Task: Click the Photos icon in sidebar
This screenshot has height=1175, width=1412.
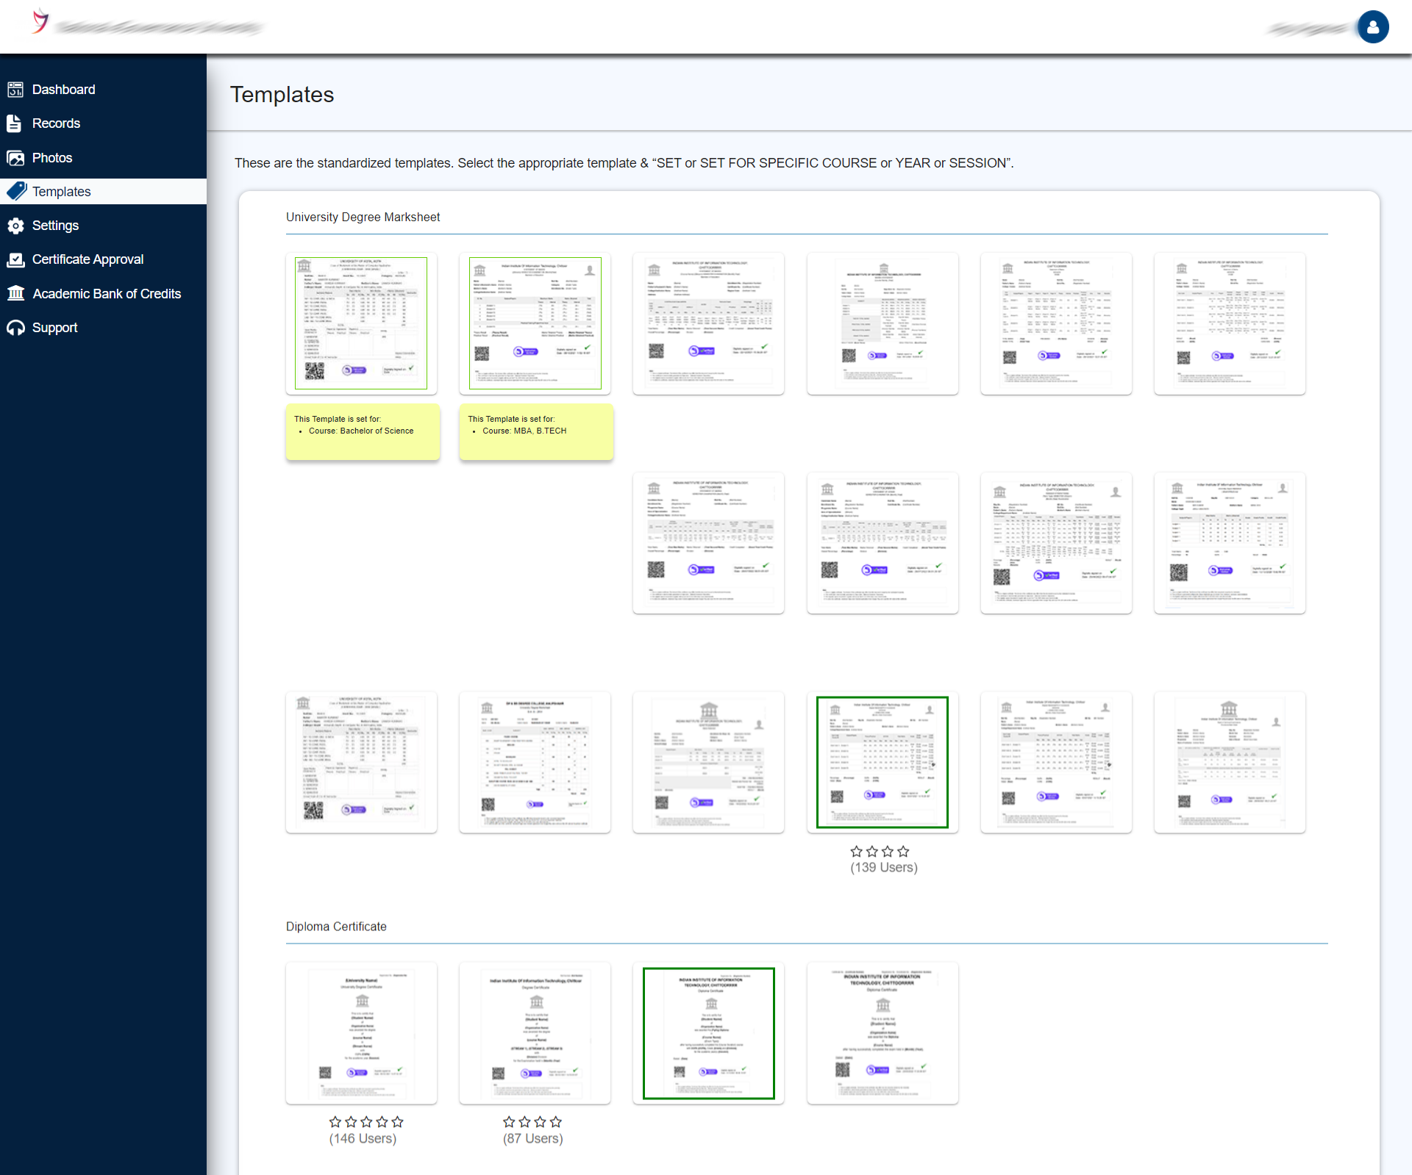Action: tap(15, 158)
